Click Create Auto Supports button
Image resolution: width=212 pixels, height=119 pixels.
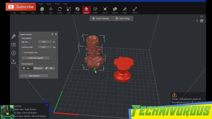35,58
